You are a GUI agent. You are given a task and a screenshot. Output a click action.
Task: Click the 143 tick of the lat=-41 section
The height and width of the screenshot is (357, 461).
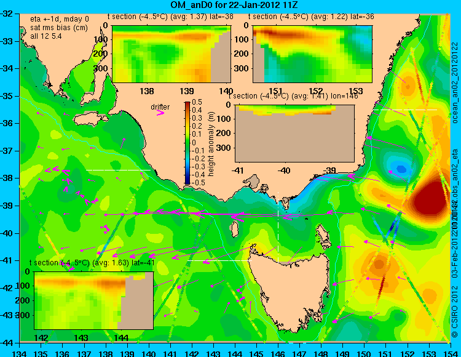pos(81,337)
